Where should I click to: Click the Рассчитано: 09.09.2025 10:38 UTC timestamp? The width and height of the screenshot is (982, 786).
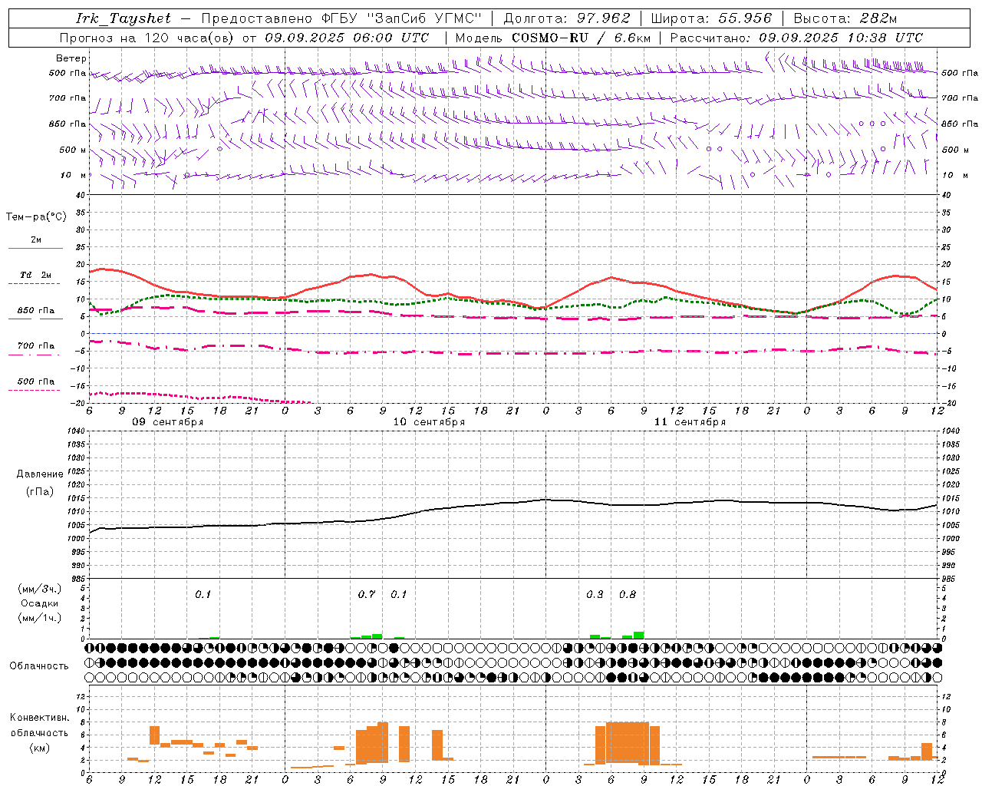796,38
